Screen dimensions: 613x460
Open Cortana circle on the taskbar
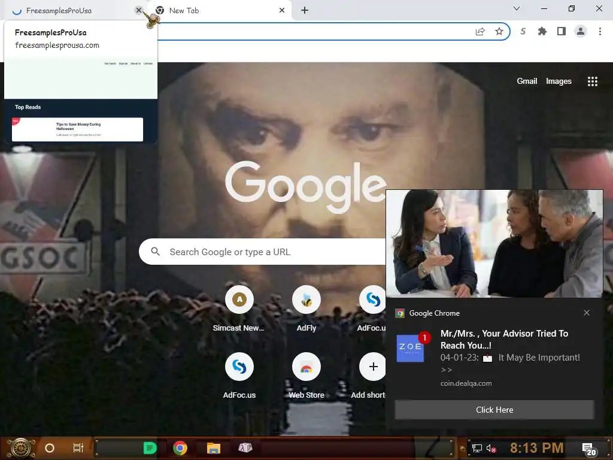tap(50, 448)
